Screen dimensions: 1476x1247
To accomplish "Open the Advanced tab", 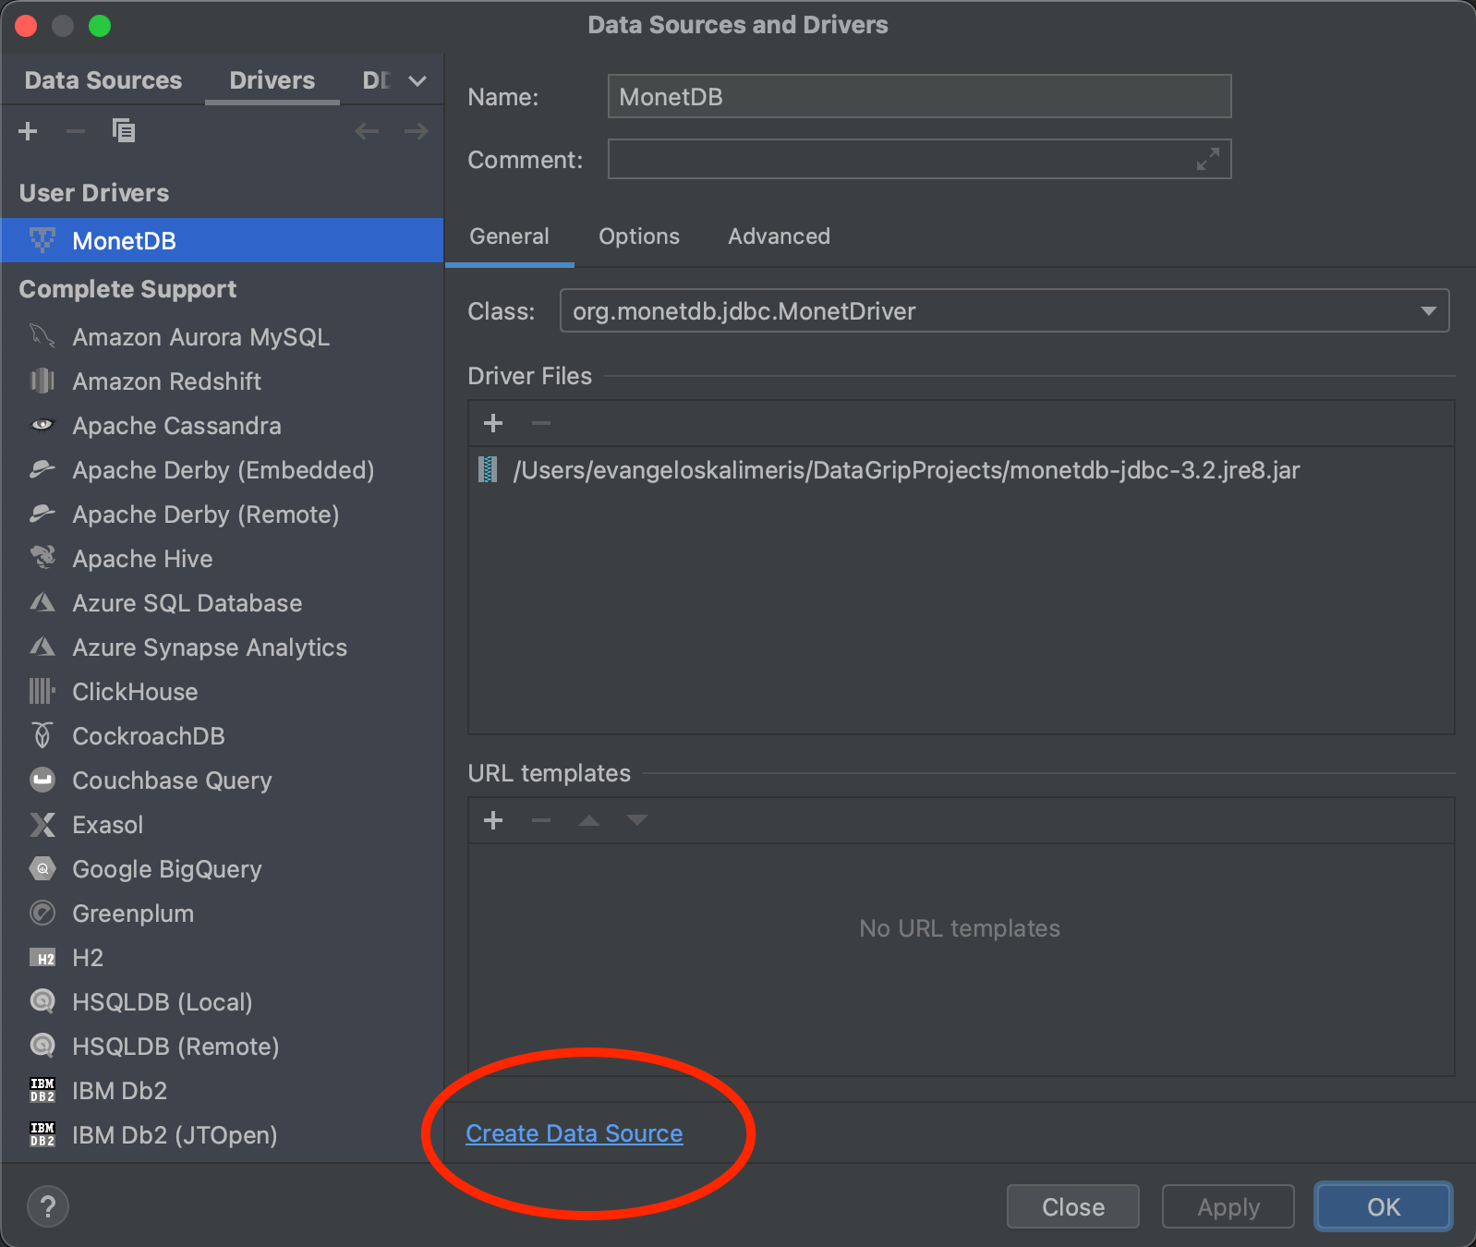I will coord(779,236).
